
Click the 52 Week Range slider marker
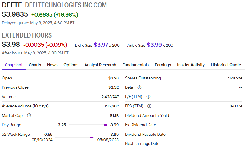click(92, 137)
